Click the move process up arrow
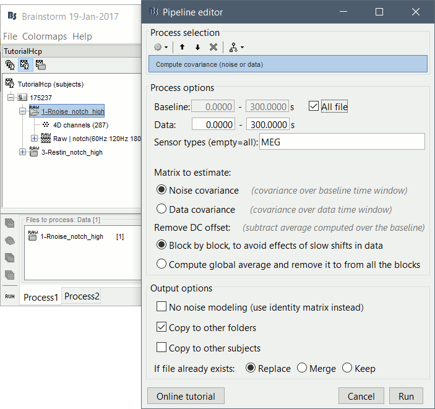This screenshot has height=409, width=435. (183, 47)
